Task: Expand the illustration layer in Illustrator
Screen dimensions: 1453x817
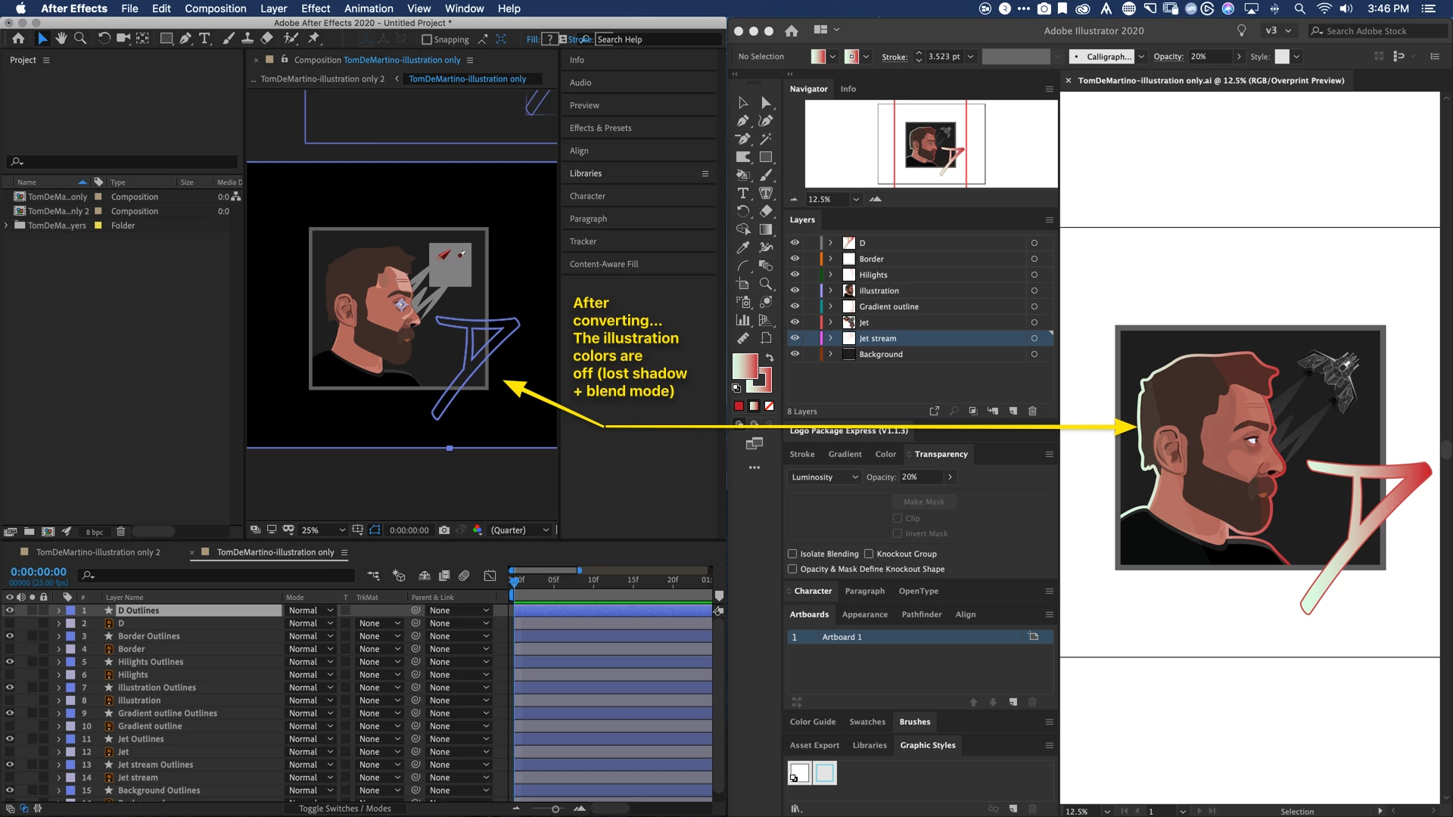Action: [830, 290]
